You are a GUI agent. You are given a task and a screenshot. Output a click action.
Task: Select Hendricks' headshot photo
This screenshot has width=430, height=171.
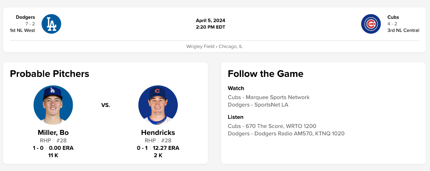click(158, 105)
